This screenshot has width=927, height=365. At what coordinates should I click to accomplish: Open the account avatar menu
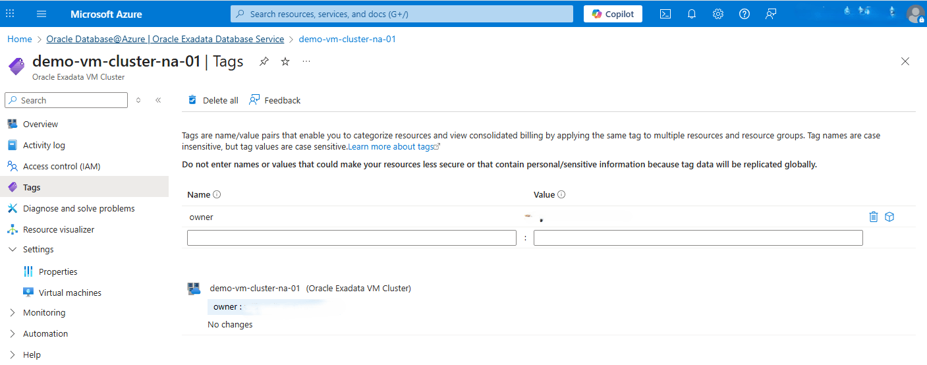[916, 14]
